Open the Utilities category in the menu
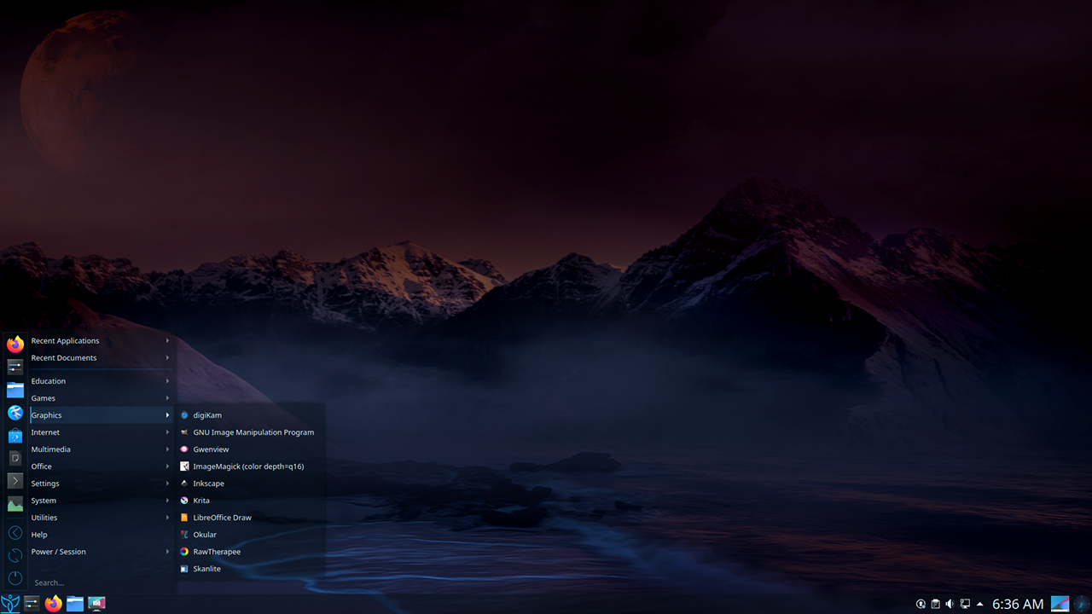The height and width of the screenshot is (614, 1092). (x=101, y=518)
